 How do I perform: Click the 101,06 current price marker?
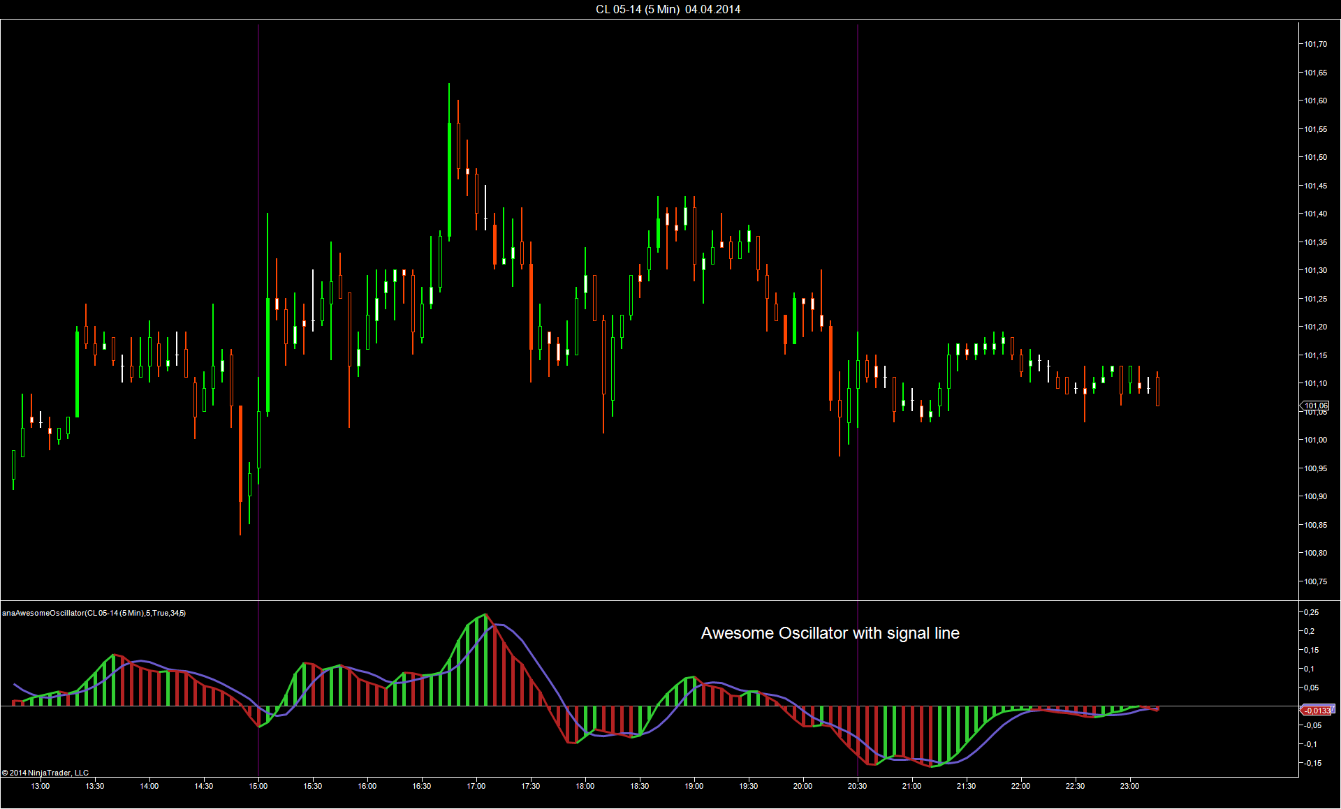pos(1316,406)
